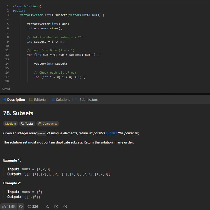View the Submissions tab
Screen dimensions: 210x210
click(x=87, y=100)
